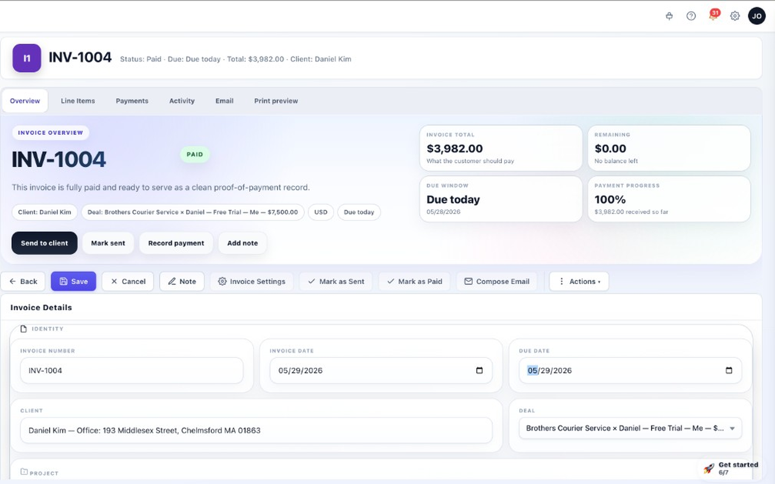Click the Add note button
775x484 pixels.
click(243, 243)
